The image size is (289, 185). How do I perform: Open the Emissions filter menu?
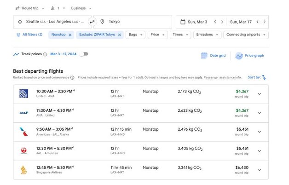[207, 35]
